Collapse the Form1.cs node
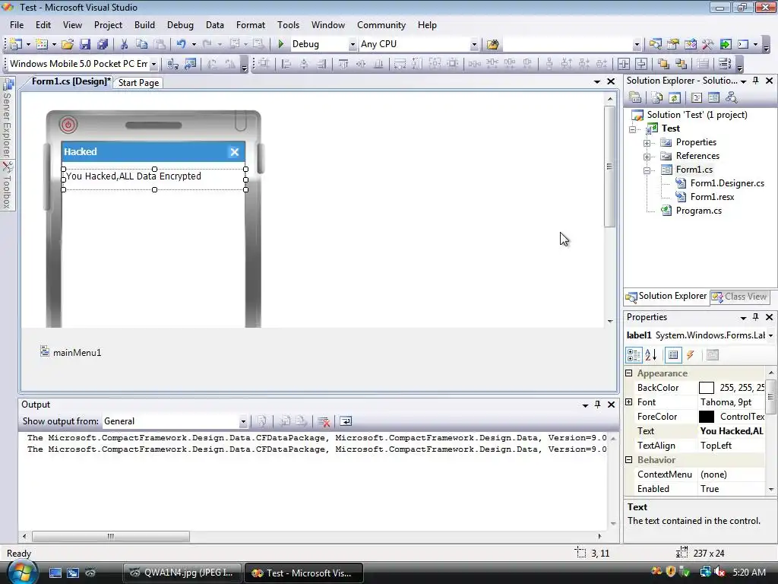 tap(647, 170)
